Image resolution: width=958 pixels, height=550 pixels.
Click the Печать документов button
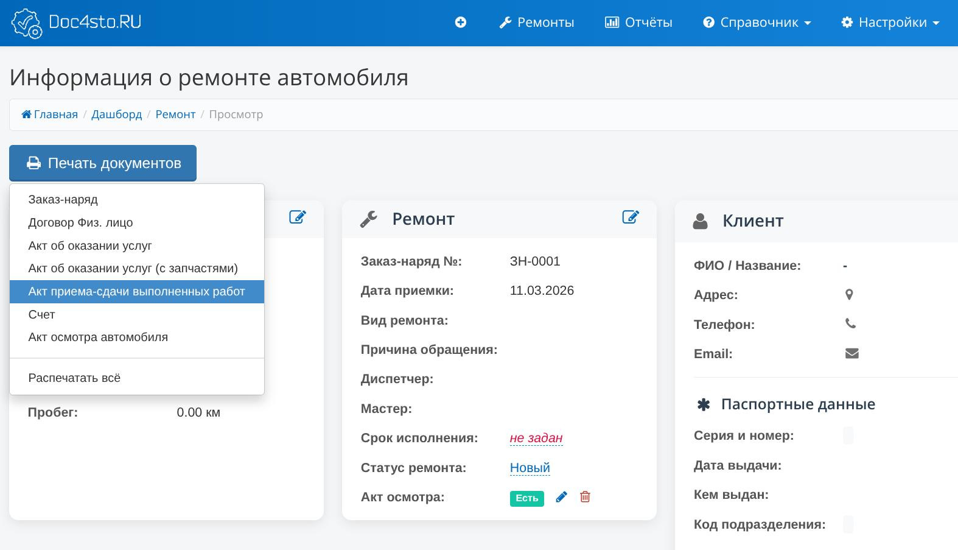pyautogui.click(x=103, y=163)
